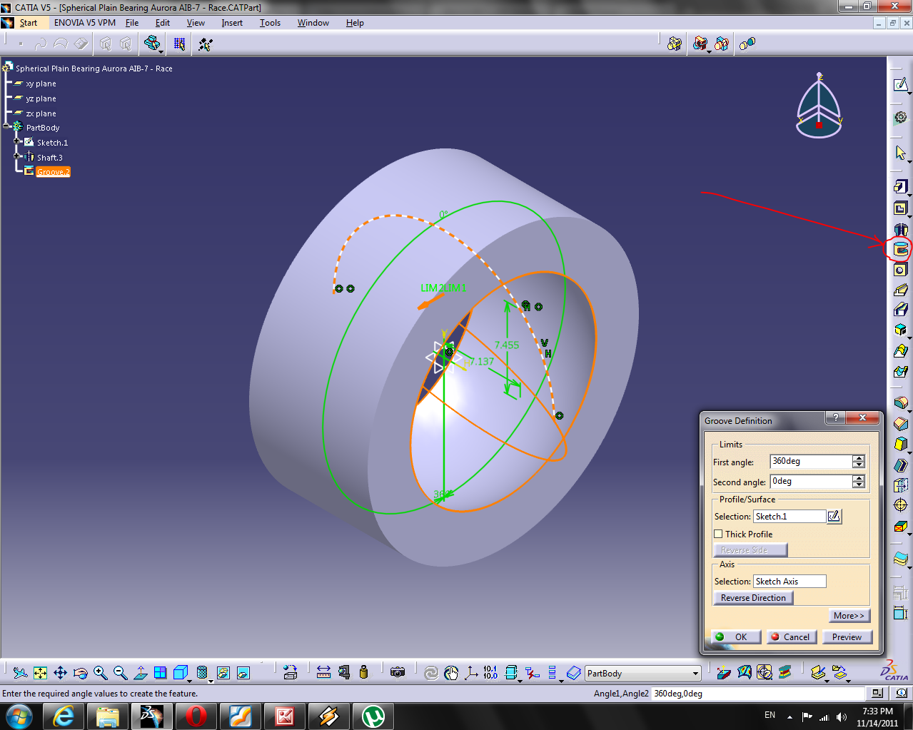Click the Thread/Tap tool icon

[x=900, y=505]
